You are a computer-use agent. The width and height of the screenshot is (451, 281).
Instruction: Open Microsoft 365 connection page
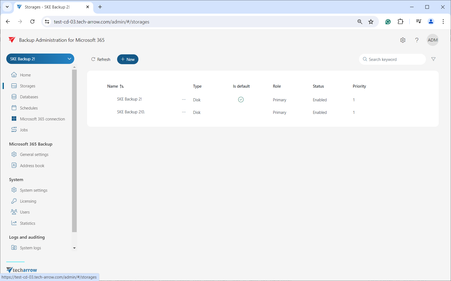[42, 119]
